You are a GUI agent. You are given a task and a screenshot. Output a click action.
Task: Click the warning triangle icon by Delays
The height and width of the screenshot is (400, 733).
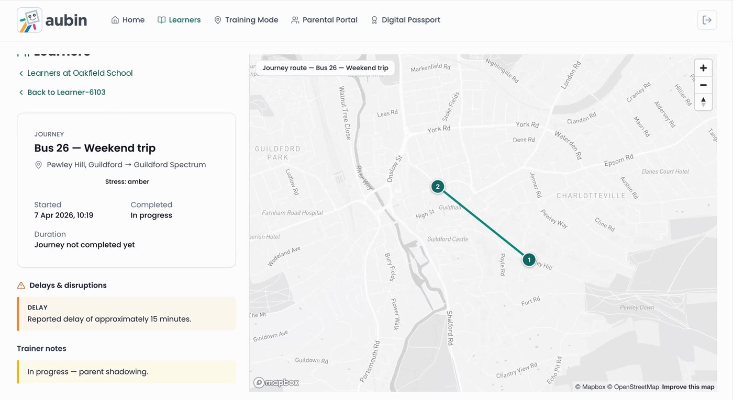21,285
